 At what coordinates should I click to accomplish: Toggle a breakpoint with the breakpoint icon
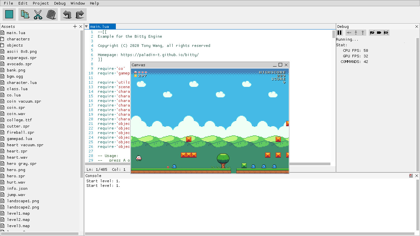click(x=372, y=32)
